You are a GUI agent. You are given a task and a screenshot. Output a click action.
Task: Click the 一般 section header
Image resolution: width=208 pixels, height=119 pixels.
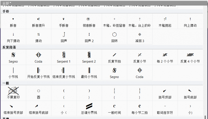102,83
